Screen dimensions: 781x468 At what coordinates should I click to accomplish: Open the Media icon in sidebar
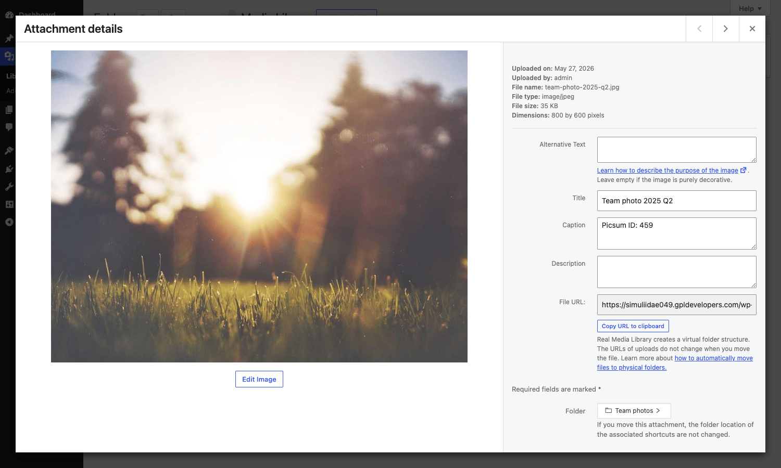(x=9, y=55)
